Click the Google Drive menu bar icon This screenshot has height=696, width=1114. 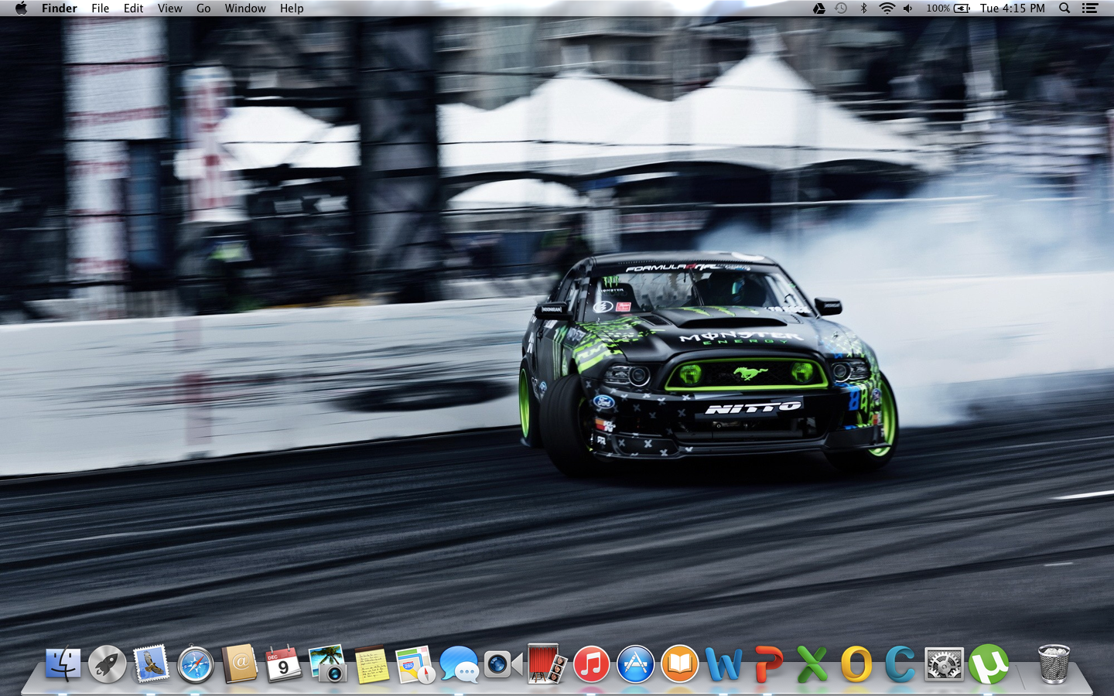click(819, 9)
